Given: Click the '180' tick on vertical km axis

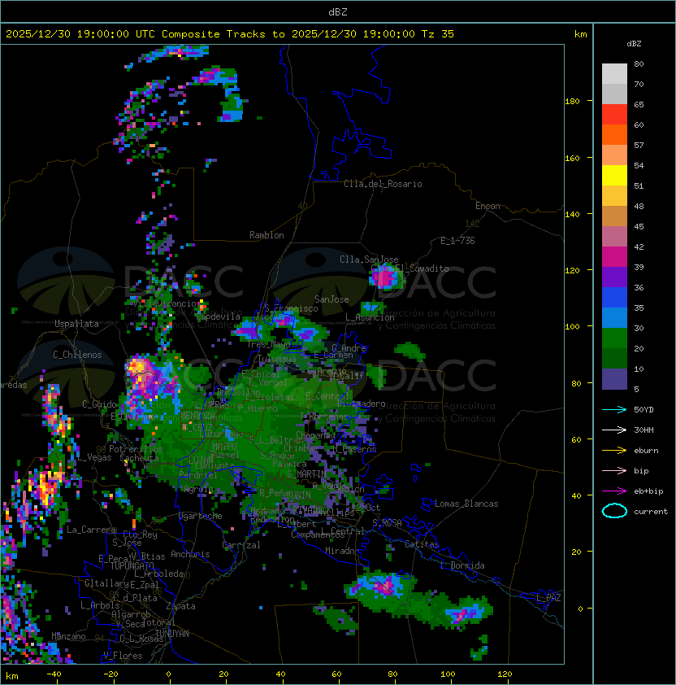Looking at the screenshot, I should click(572, 101).
